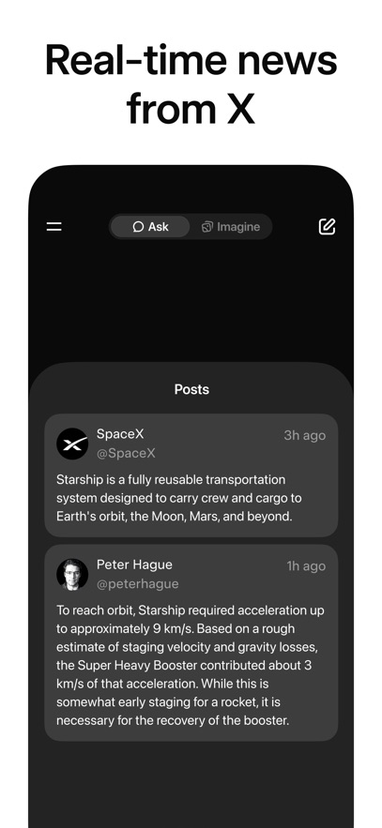Tap the empty dark area above Posts
Screen dimensions: 382x828
tap(191, 301)
